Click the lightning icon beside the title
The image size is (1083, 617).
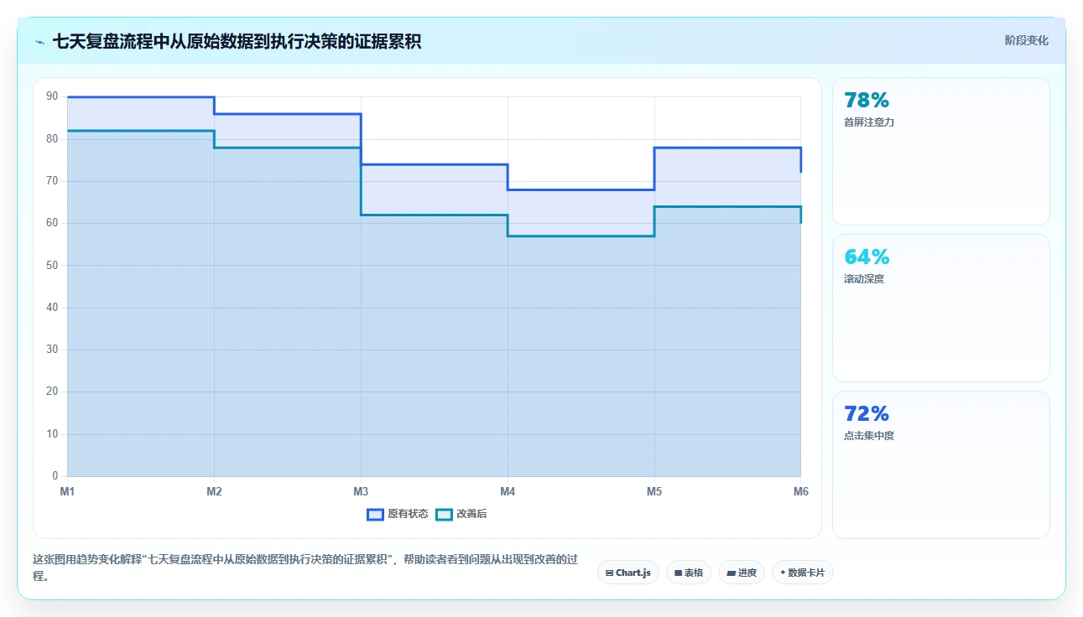click(39, 41)
